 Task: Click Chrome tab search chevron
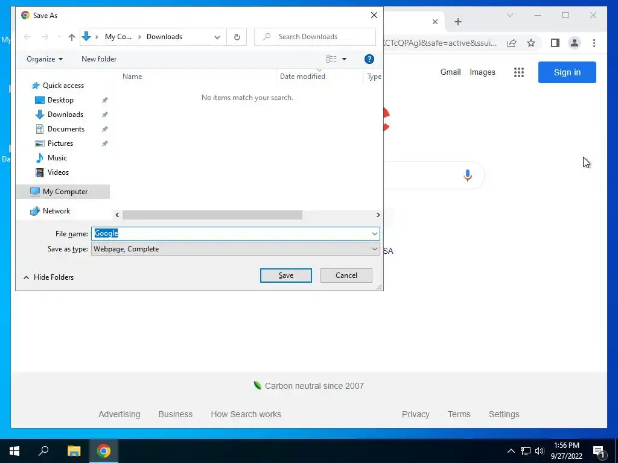point(509,15)
